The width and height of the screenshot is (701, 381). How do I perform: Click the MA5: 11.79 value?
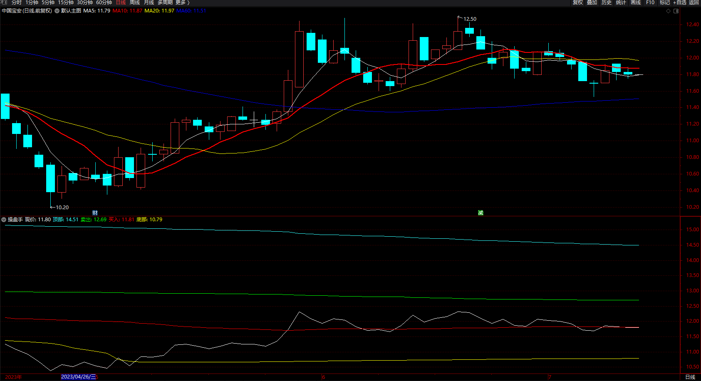97,11
